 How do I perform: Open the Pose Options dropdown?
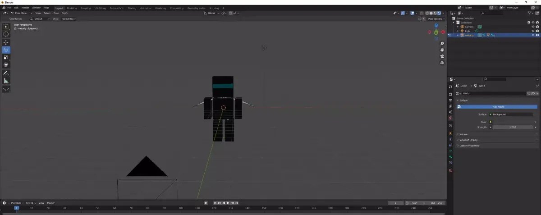tap(436, 19)
